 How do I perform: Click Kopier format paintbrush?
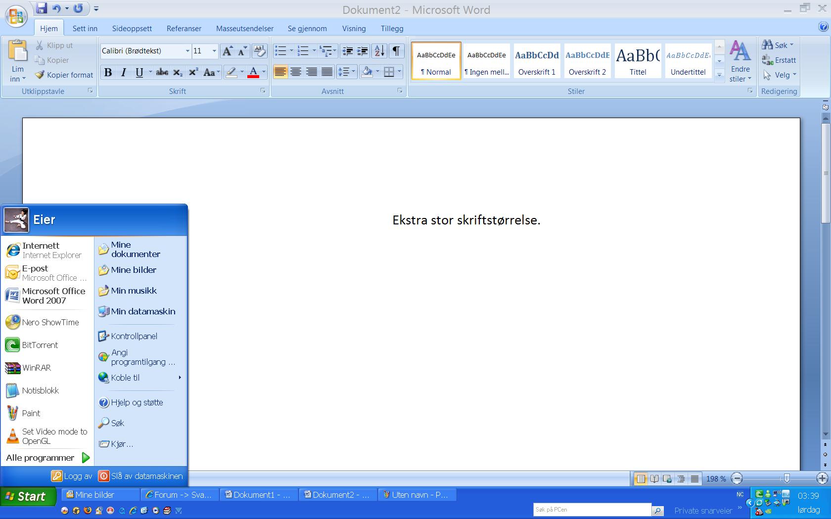click(x=64, y=75)
